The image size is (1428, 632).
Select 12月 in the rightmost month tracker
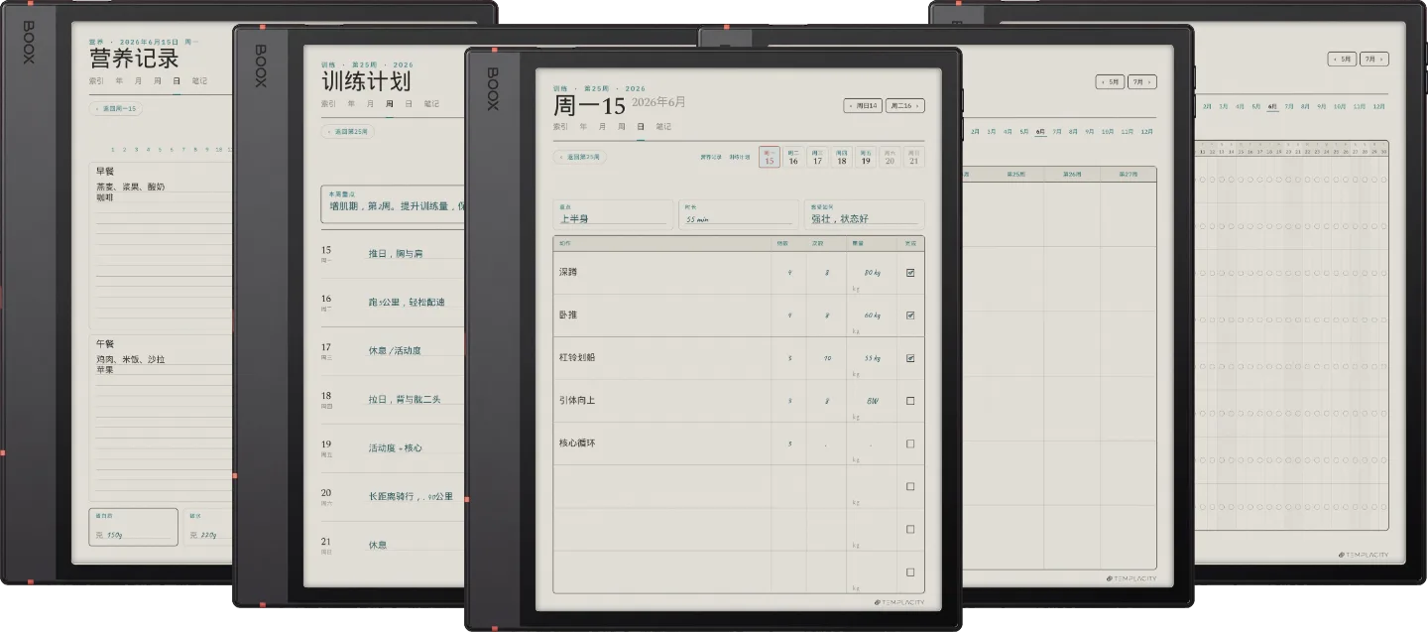coord(1378,106)
